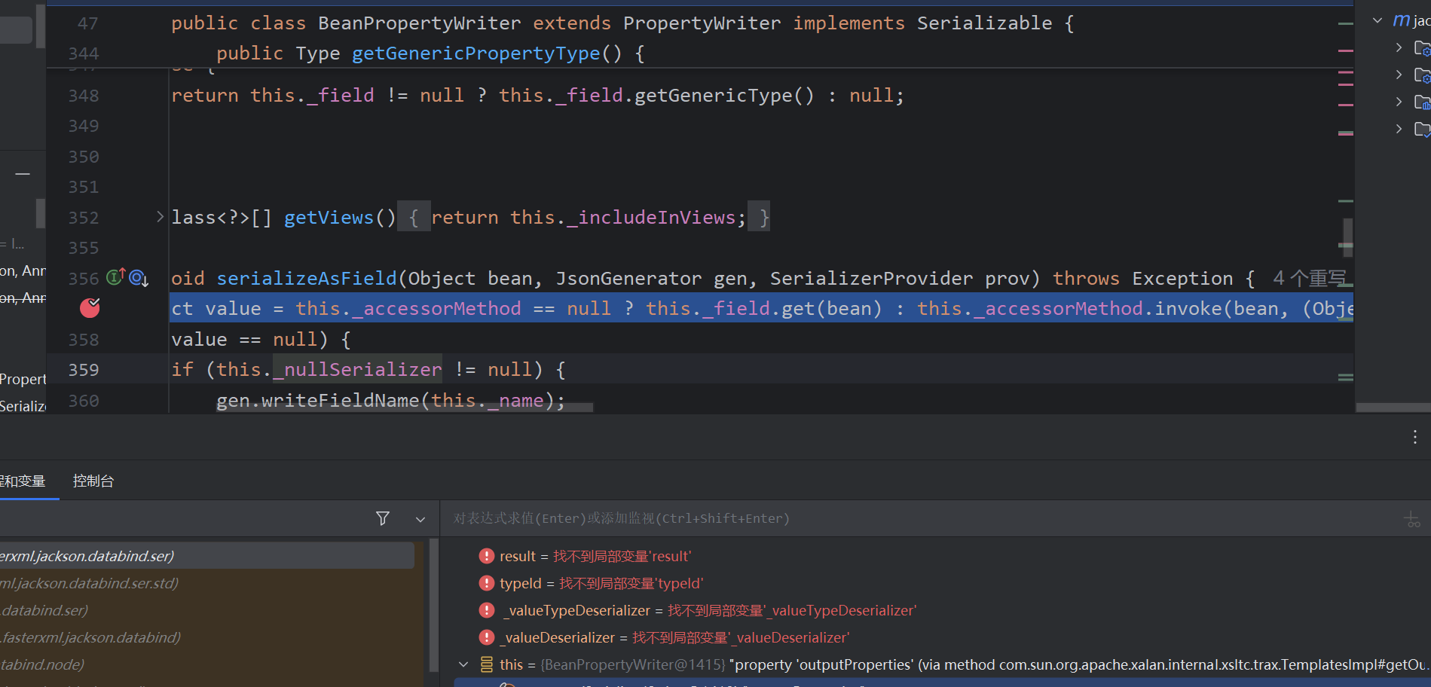Click the first folder-with-gear icon in Maven tree
The image size is (1431, 687).
[1423, 48]
